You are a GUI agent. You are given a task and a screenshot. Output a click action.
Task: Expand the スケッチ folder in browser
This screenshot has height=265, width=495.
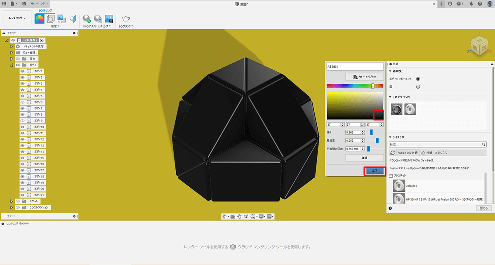[x=12, y=201]
